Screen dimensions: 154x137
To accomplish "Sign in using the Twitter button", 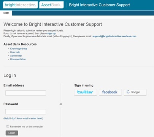I will [x=86, y=92].
